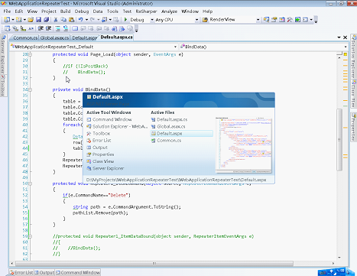Image resolution: width=357 pixels, height=276 pixels.
Task: Cut selection with the scissors icon
Action: [x=56, y=20]
